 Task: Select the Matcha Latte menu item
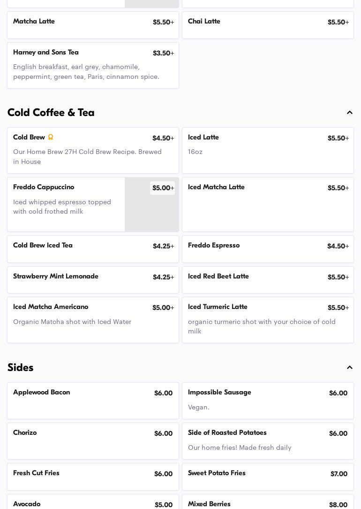click(x=93, y=25)
